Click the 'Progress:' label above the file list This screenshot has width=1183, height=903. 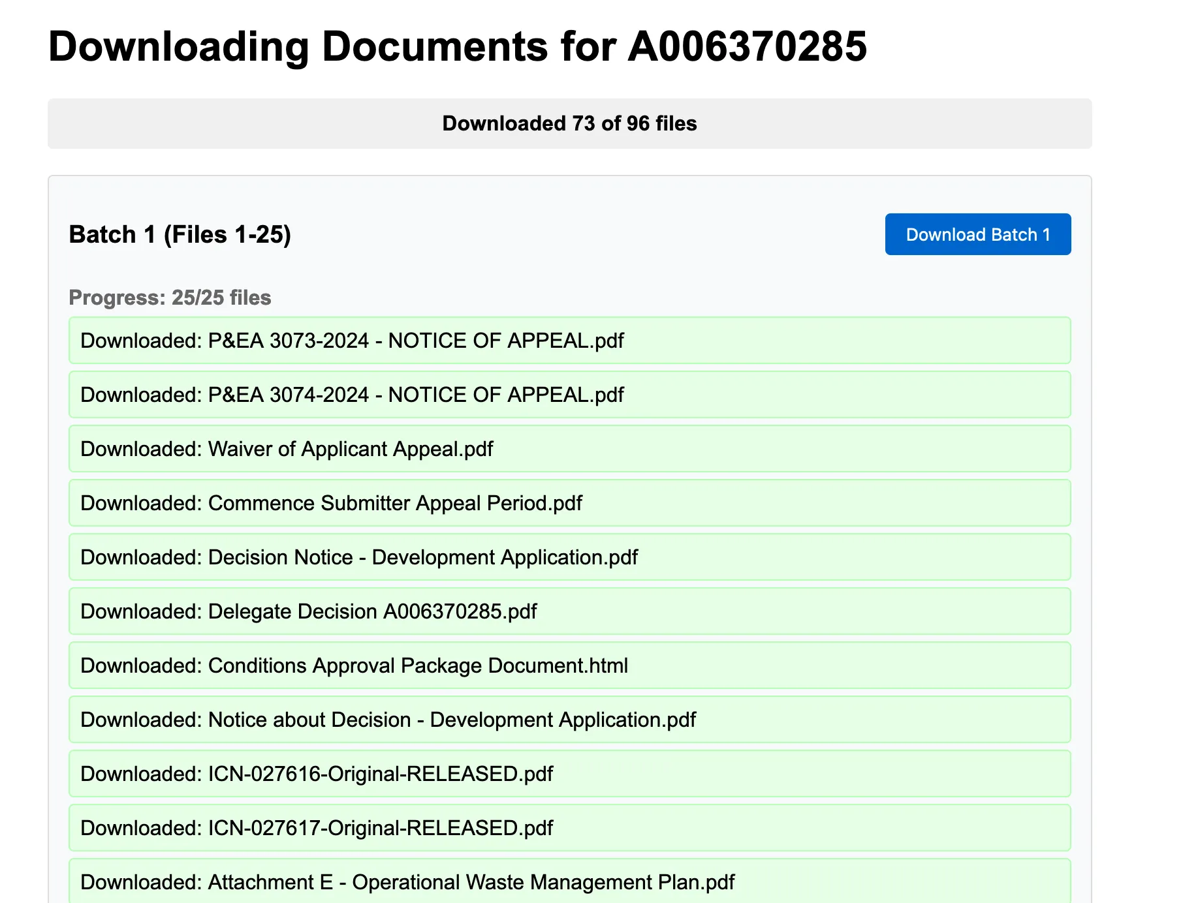(x=118, y=298)
